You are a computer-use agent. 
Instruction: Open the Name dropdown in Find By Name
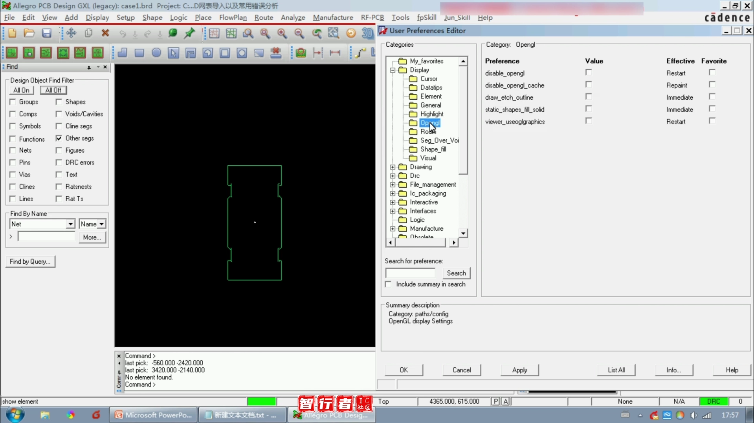click(x=101, y=224)
